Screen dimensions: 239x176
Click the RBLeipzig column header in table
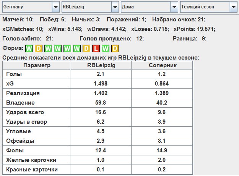pyautogui.click(x=101, y=65)
